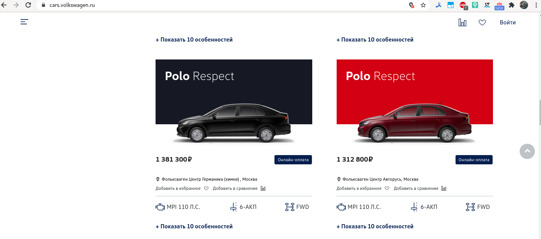
Task: Go back with the browser back arrow
Action: [x=4, y=5]
